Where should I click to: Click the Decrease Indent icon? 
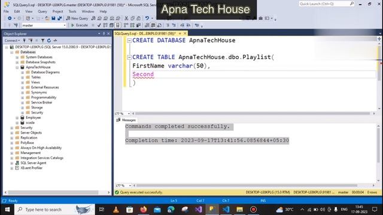click(182, 25)
